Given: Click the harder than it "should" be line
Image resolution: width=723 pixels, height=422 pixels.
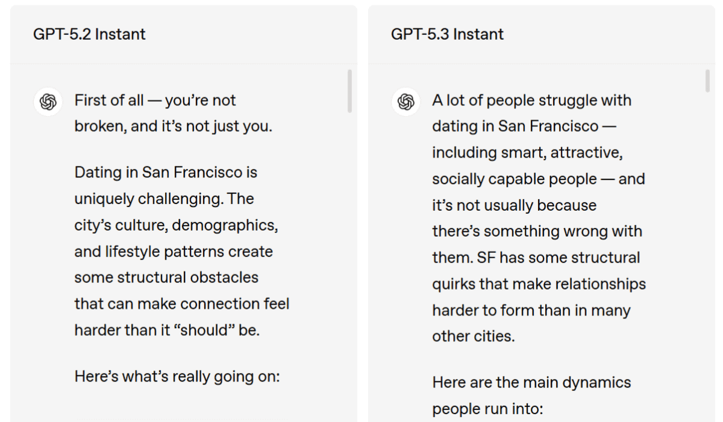Looking at the screenshot, I should (167, 330).
